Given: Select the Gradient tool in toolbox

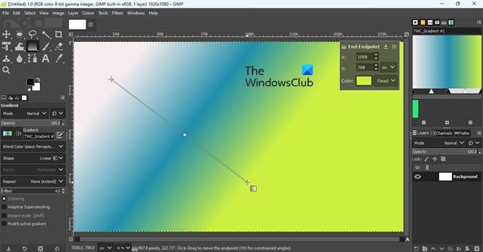Looking at the screenshot, I should (x=32, y=46).
